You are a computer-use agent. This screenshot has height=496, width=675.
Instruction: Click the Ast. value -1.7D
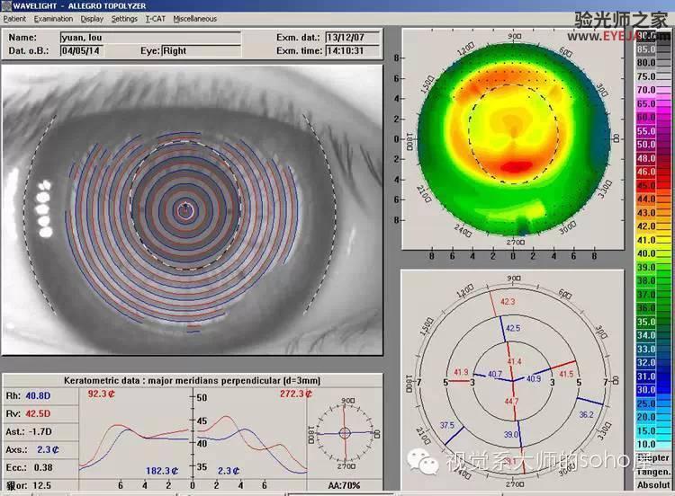tap(40, 431)
